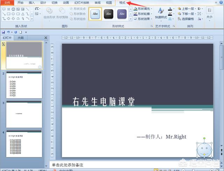Select the curved arc shape

click(x=28, y=19)
